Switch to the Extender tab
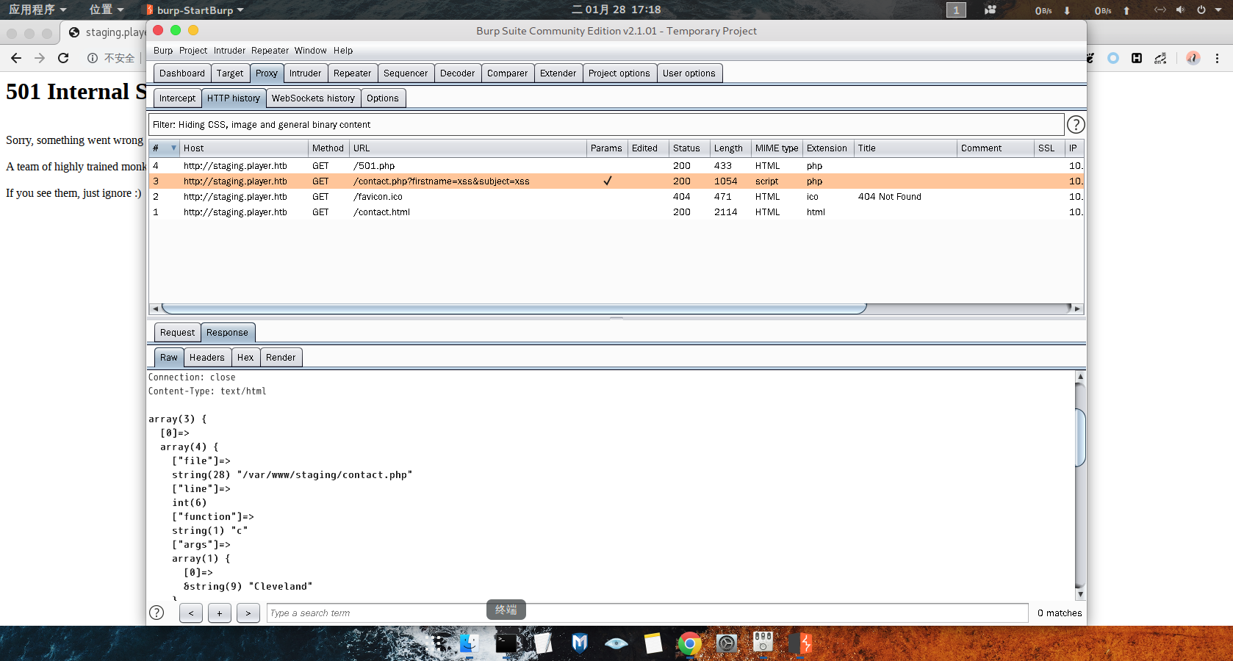This screenshot has width=1233, height=661. 558,73
